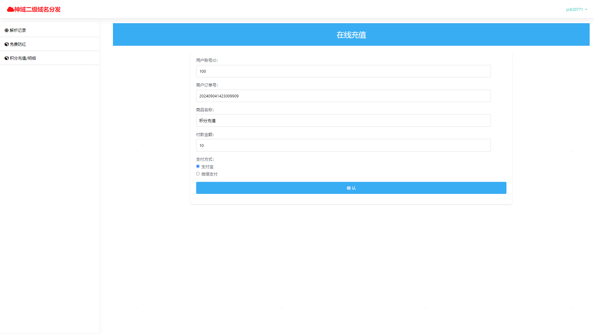594x334 pixels.
Task: Focus the 用户账号ID input field
Action: click(343, 71)
